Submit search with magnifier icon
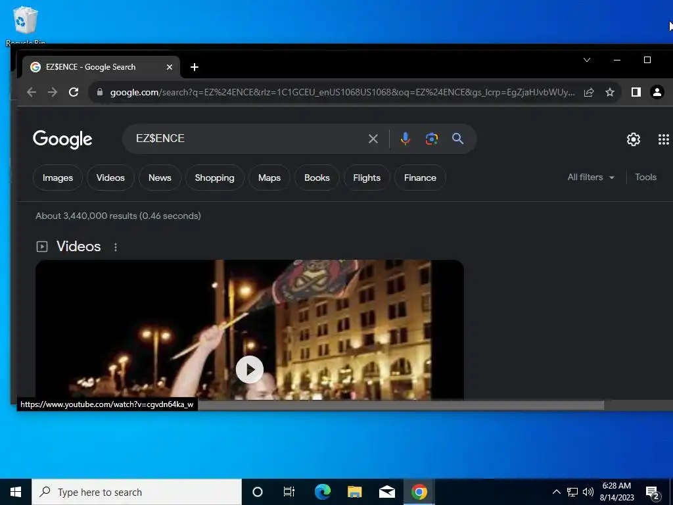 pos(457,138)
